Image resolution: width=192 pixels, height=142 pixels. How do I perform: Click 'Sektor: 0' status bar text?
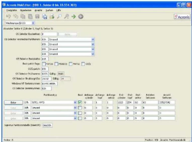[x=9, y=140]
